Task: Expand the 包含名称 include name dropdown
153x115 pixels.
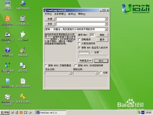Action: click(x=70, y=73)
